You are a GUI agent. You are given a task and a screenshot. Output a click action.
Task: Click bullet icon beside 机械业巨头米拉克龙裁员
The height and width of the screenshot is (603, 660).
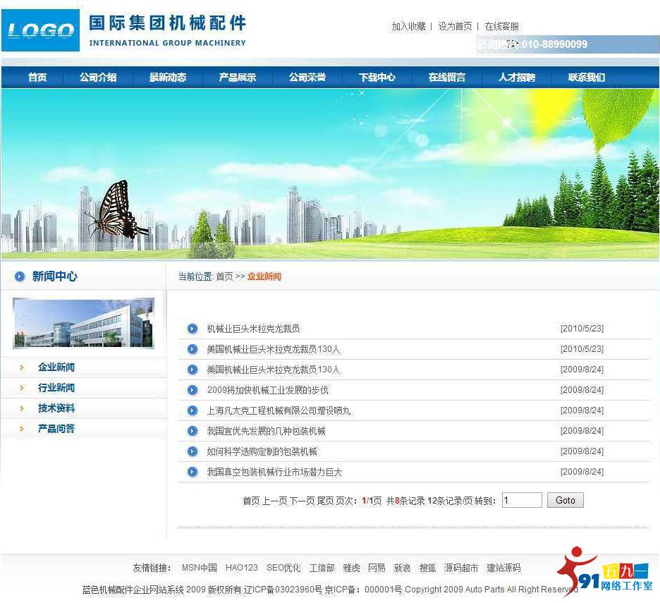[192, 329]
